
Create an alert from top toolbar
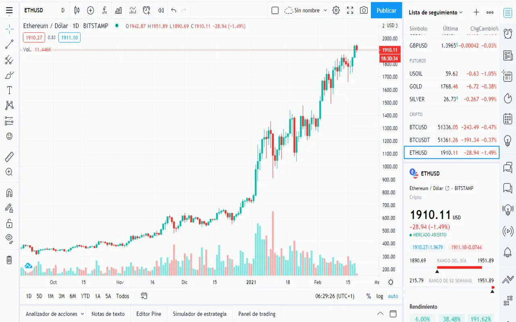point(147,10)
